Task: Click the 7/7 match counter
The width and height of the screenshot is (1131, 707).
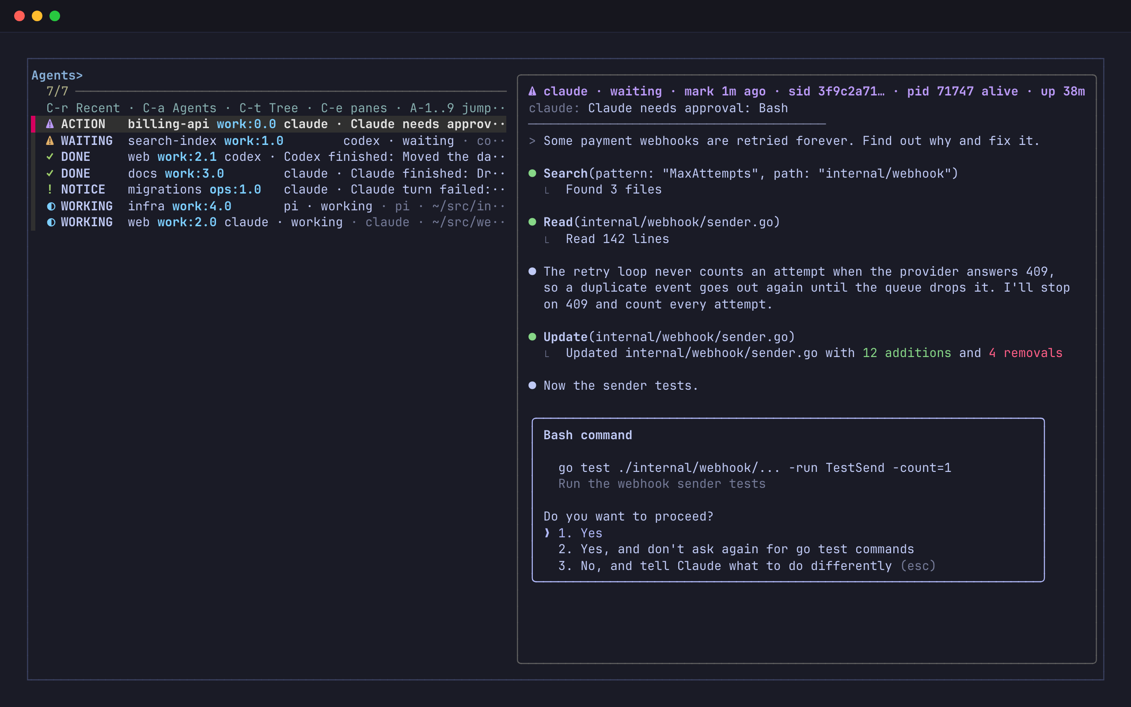Action: (x=57, y=91)
